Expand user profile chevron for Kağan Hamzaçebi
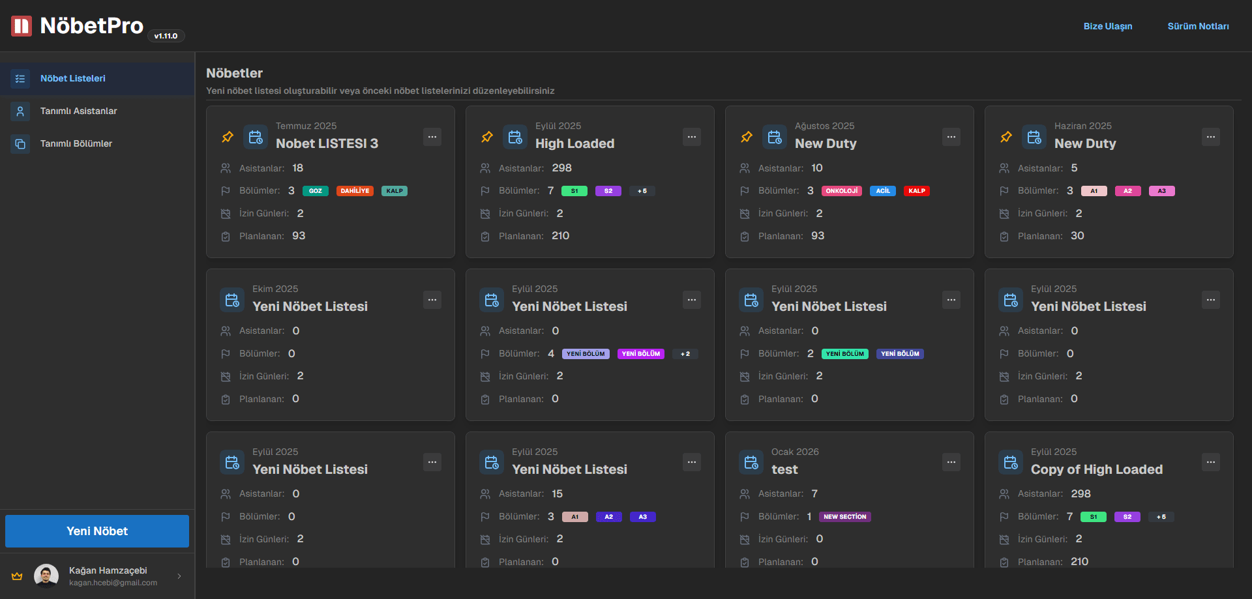Viewport: 1252px width, 599px height. tap(179, 576)
